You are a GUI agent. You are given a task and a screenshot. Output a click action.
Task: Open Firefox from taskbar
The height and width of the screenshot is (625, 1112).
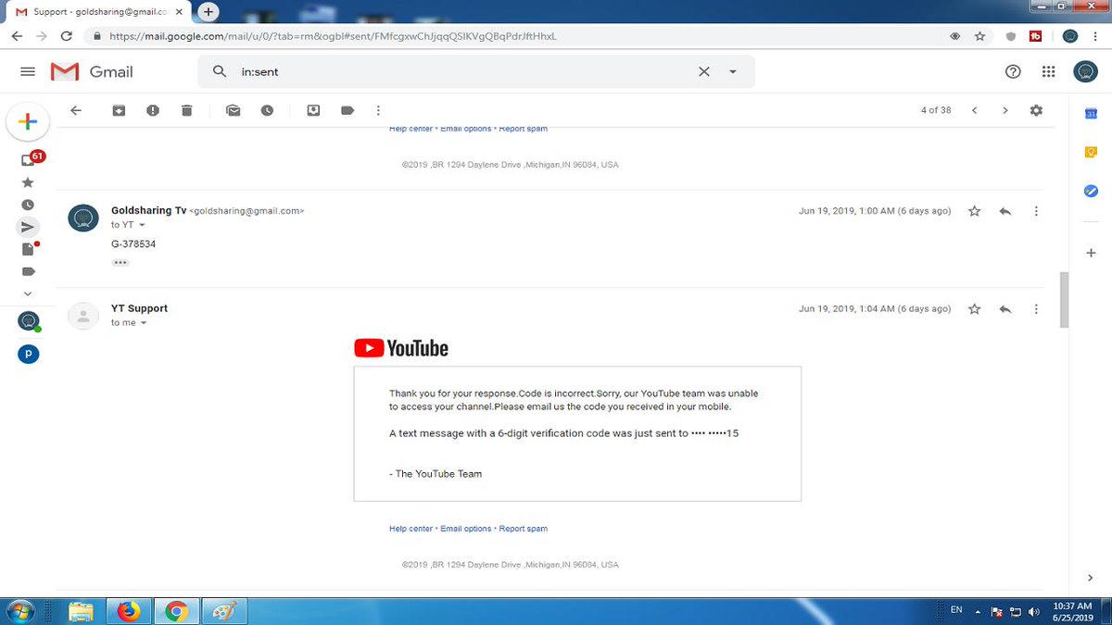(129, 611)
